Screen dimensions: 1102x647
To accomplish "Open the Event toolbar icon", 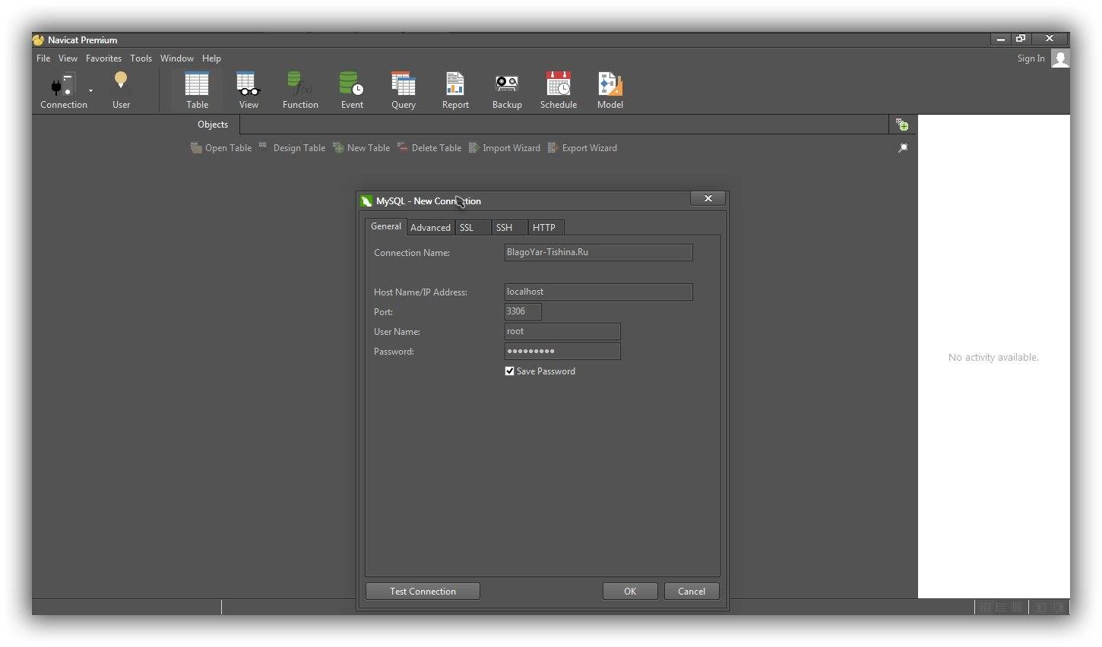I will point(352,90).
